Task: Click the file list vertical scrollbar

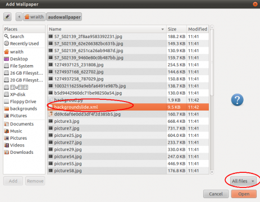Action: click(212, 100)
